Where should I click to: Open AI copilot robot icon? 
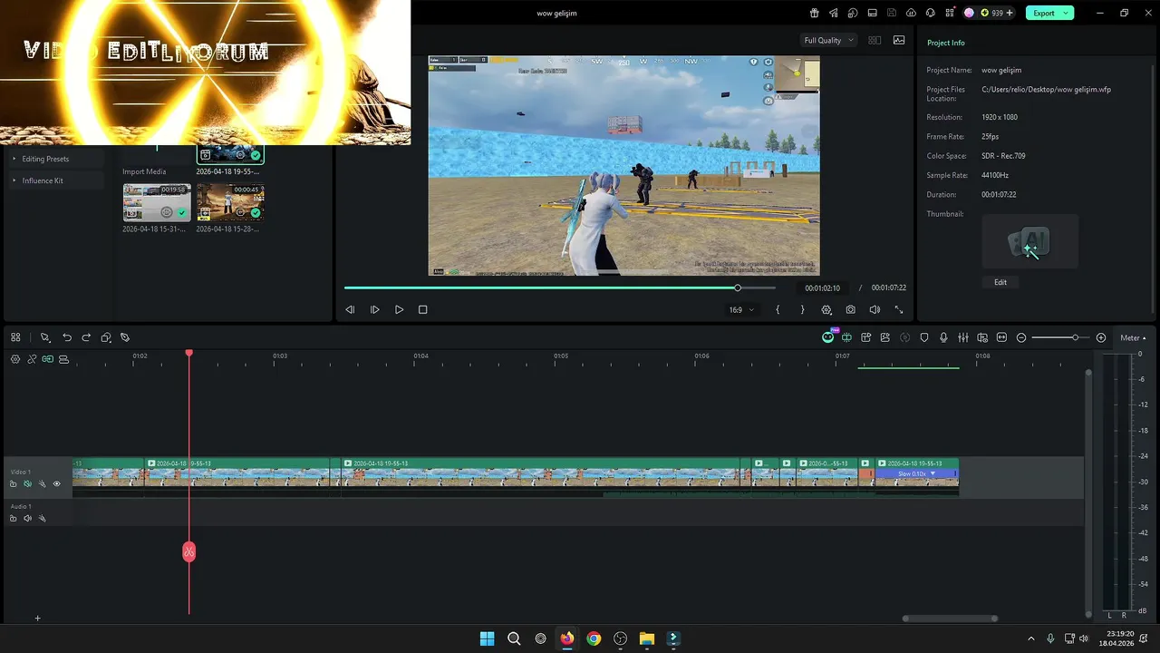tap(828, 337)
